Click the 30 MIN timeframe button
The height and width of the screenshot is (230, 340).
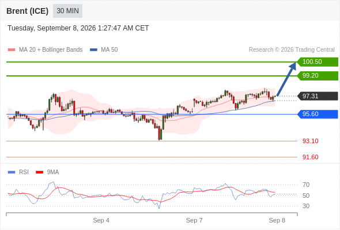(x=67, y=11)
